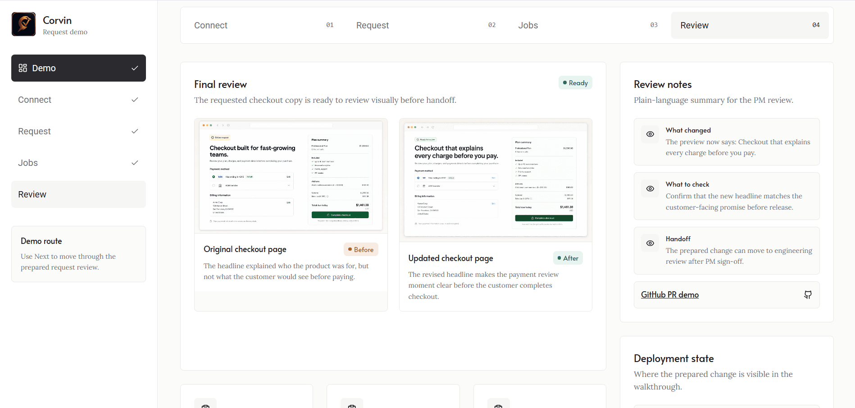Open the Jobs step 03 tab

pos(588,25)
